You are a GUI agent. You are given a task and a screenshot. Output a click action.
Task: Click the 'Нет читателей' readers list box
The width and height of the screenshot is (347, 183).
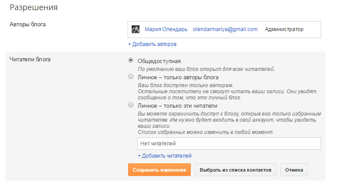(x=229, y=144)
